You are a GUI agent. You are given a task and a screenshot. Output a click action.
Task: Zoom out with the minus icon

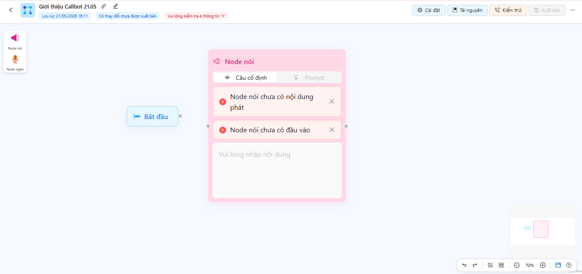click(x=517, y=265)
